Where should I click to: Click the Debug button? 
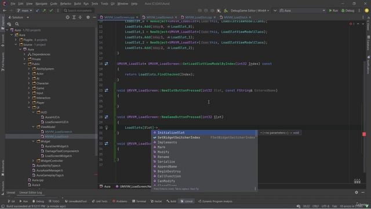click(x=348, y=10)
